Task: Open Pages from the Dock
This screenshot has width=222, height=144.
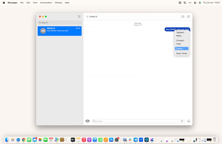Action: tap(106, 140)
